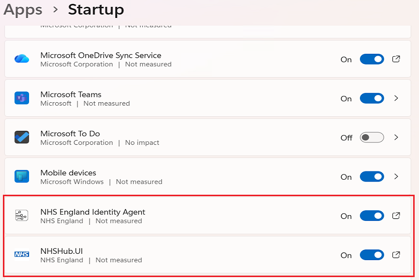Screen dimensions: 419x280
Task: Click the NHSHub.UI NHS logo icon
Action: pyautogui.click(x=22, y=254)
